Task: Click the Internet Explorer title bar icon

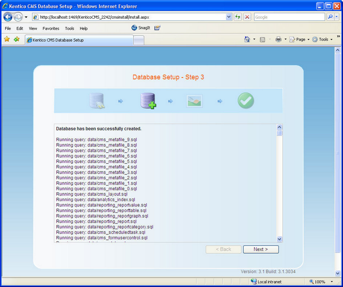Action: tap(5, 6)
